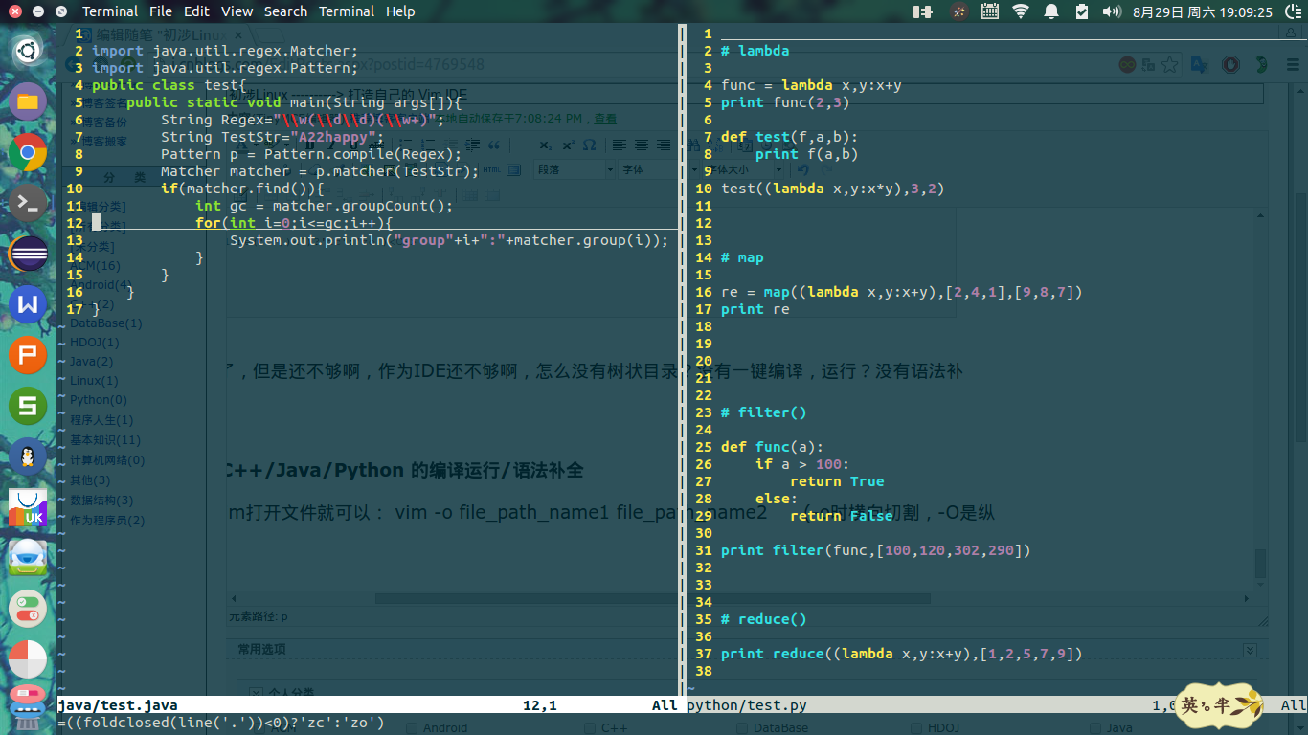Viewport: 1308px width, 735px height.
Task: Click the print filter(func,[100,120,302,290]) line
Action: coord(876,550)
